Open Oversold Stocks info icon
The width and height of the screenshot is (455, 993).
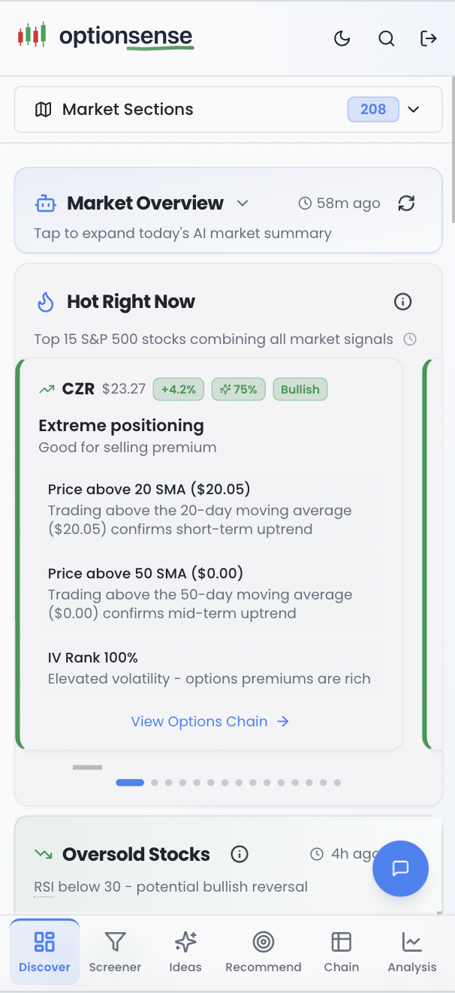[x=240, y=854]
